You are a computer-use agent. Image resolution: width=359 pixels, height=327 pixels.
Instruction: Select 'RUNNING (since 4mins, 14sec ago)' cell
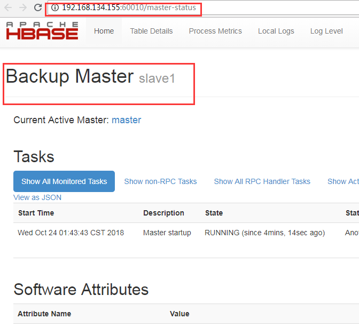point(264,233)
